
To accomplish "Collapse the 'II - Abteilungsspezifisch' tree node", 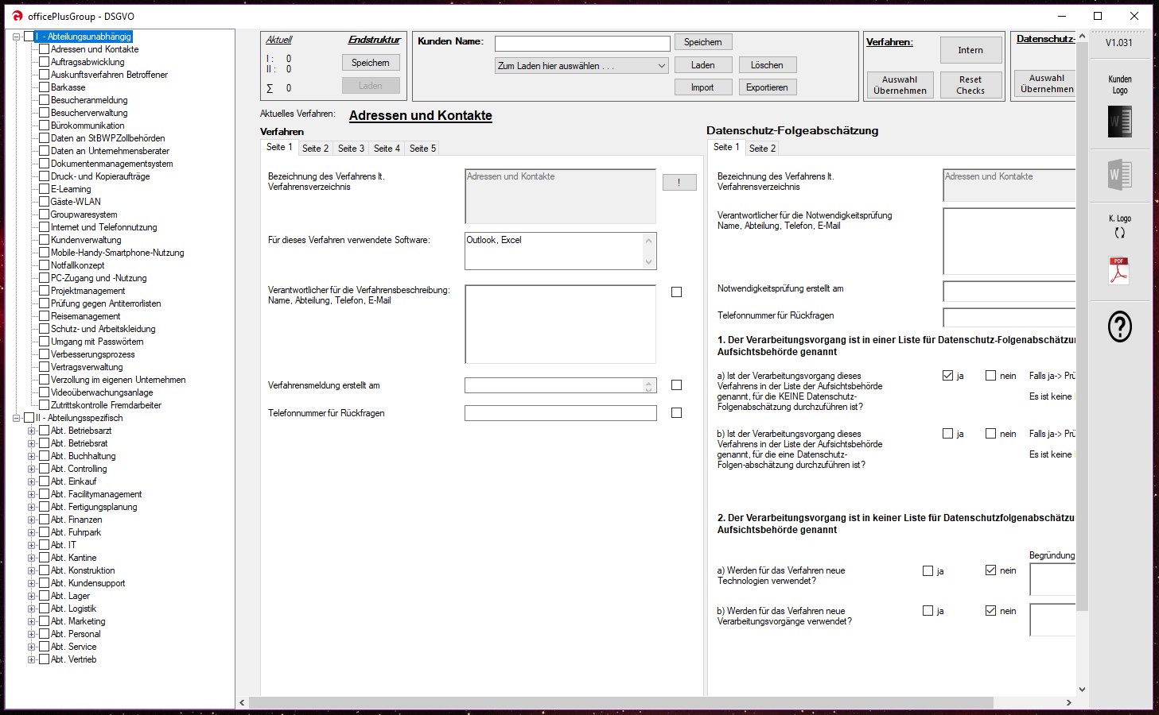I will [x=17, y=418].
